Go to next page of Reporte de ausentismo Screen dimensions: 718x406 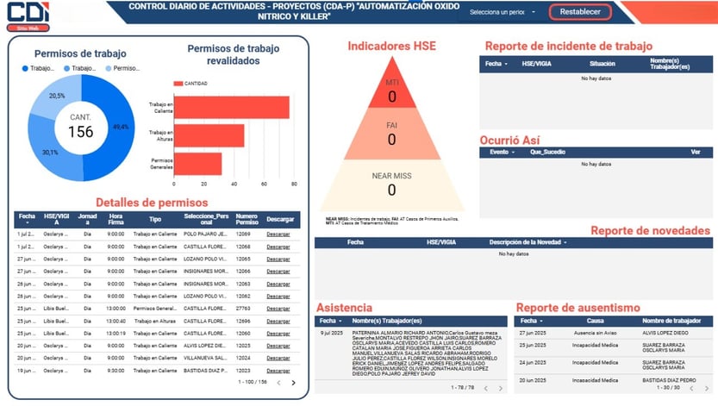(707, 388)
